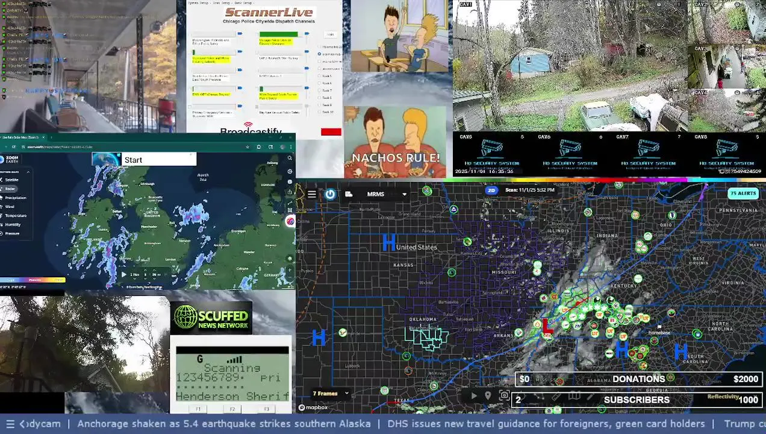Open the browser three-dot menu

(291, 146)
